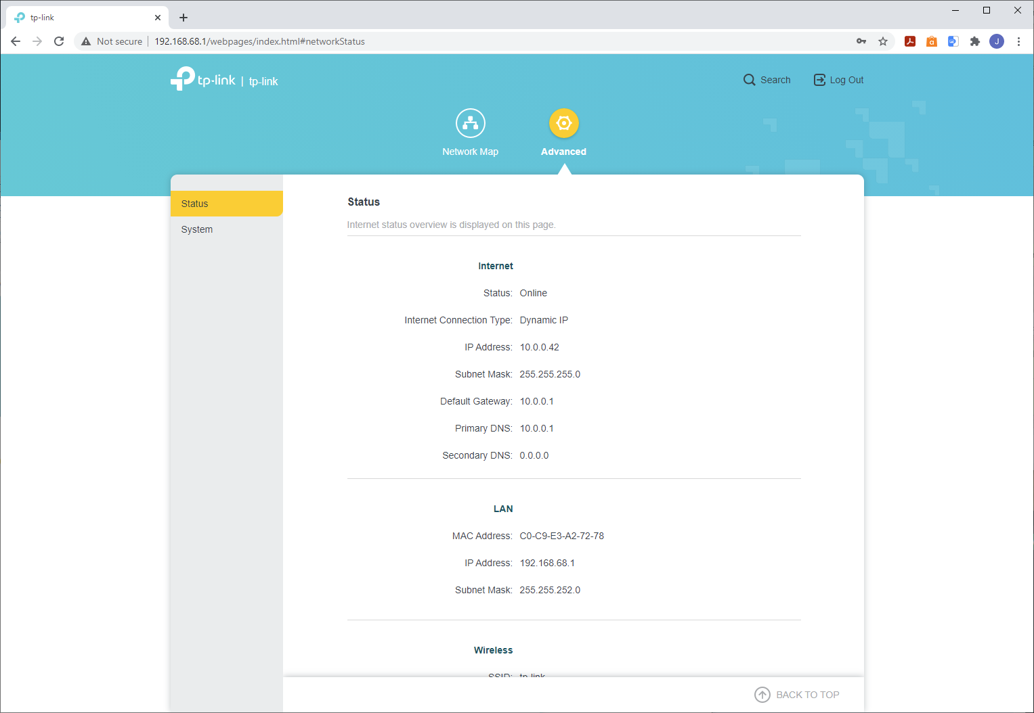
Task: Click the LAN section heading
Action: (x=503, y=509)
